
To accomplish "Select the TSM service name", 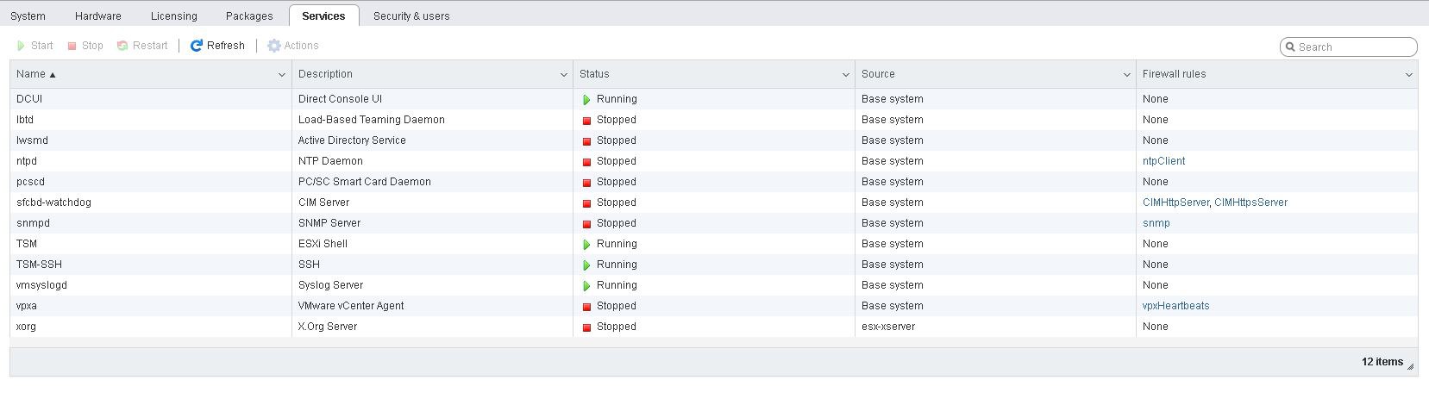I will coord(27,244).
